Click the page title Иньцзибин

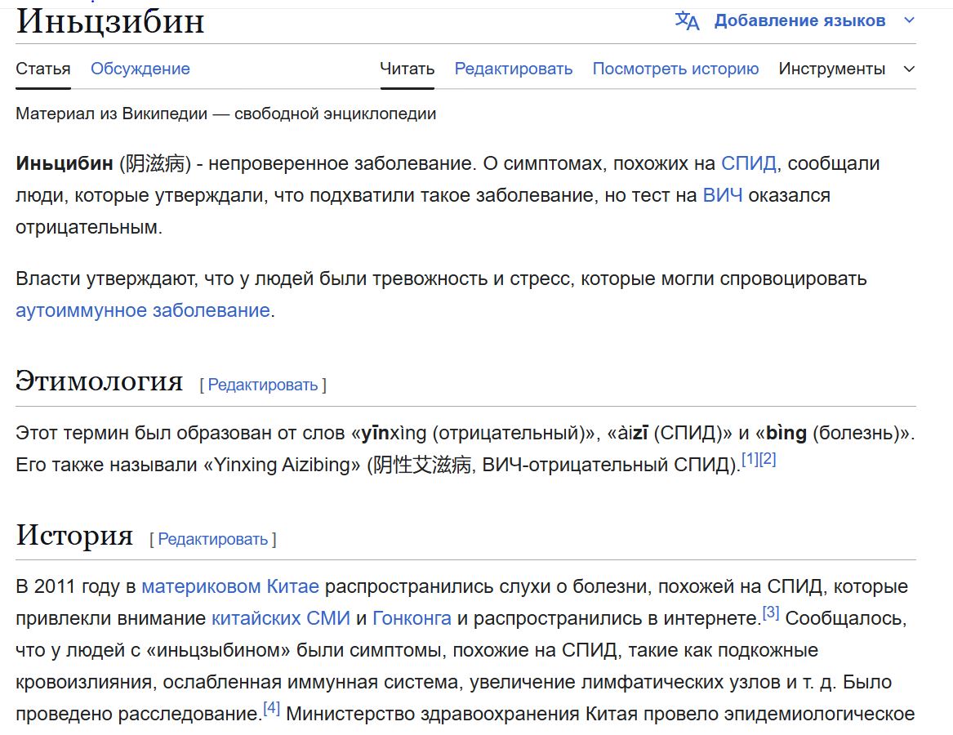pyautogui.click(x=110, y=22)
